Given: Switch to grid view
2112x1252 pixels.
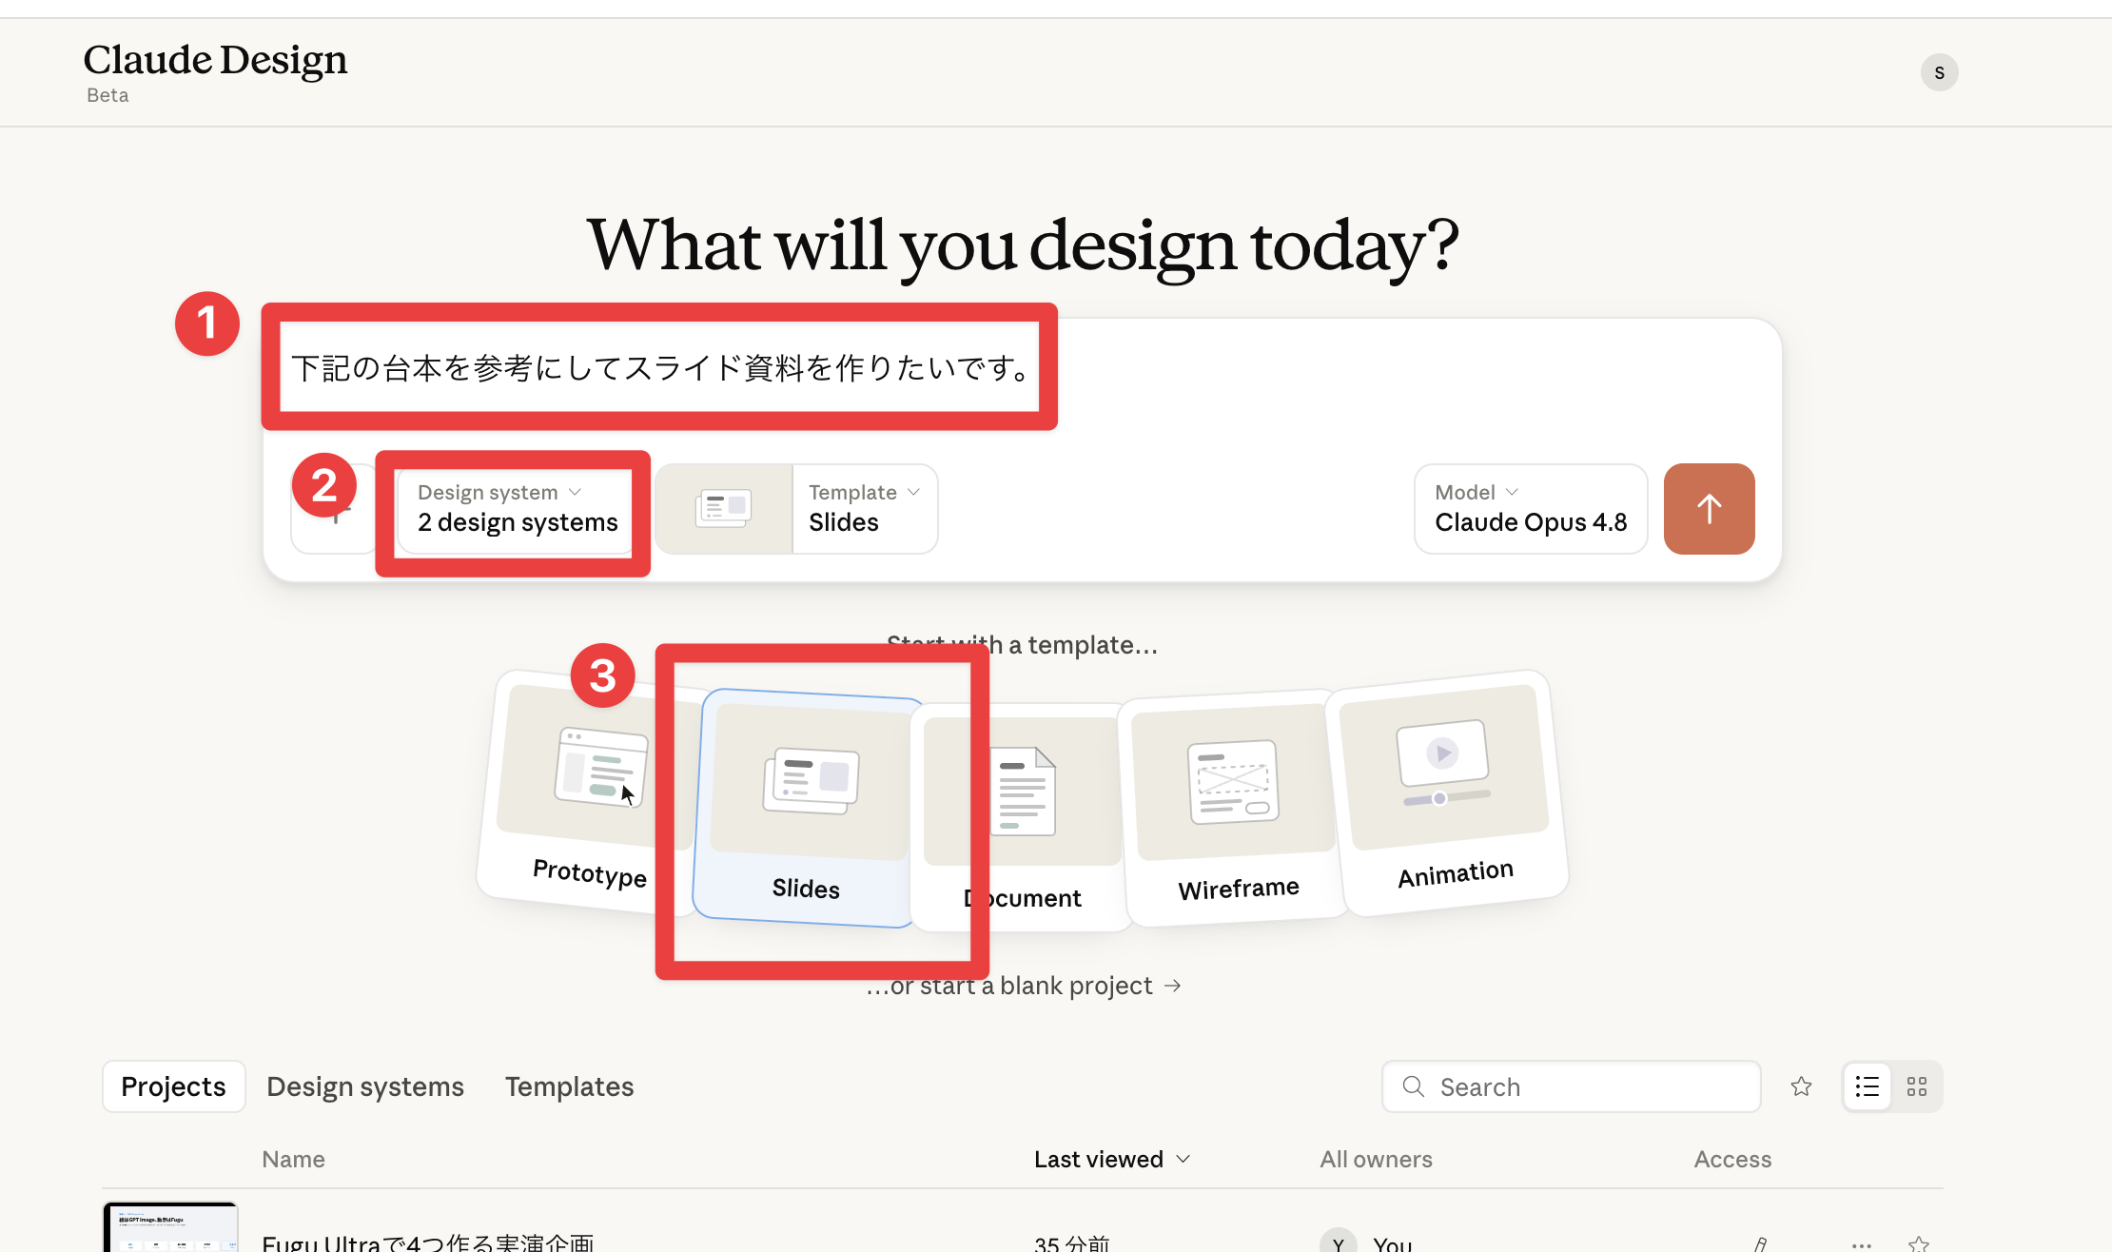Looking at the screenshot, I should (1917, 1086).
